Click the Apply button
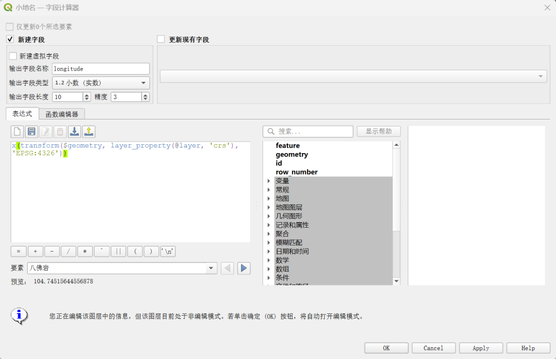 480,348
